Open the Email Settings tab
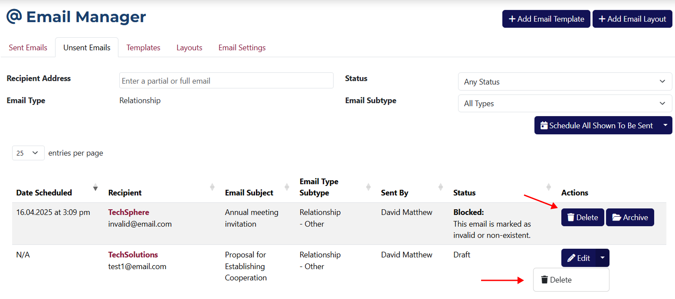675x299 pixels. (x=242, y=48)
